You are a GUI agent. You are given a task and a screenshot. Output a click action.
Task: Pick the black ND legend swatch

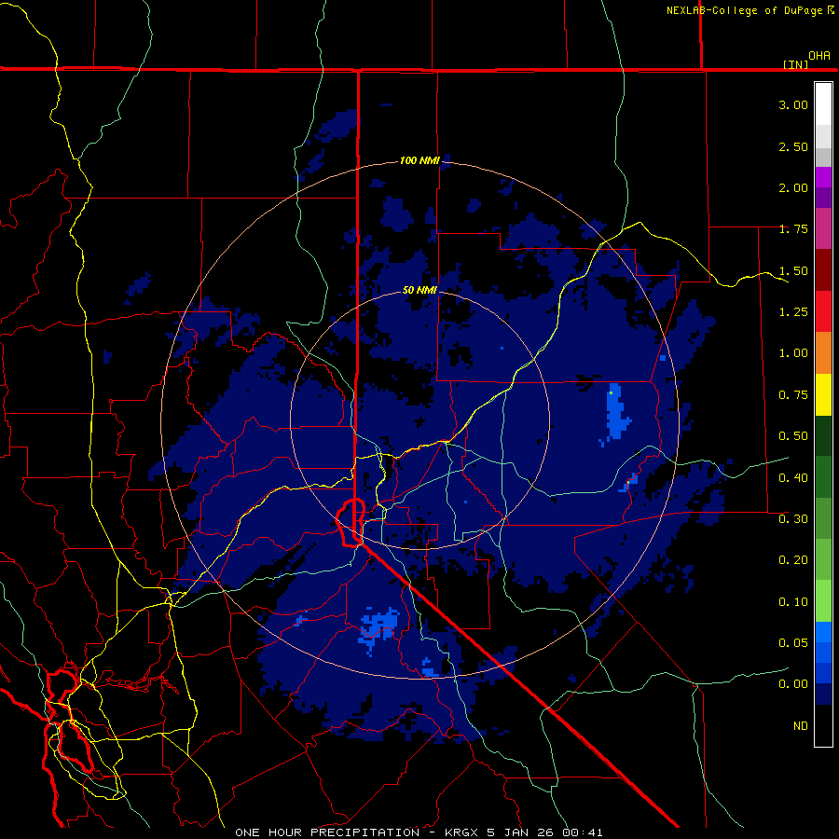point(823,725)
